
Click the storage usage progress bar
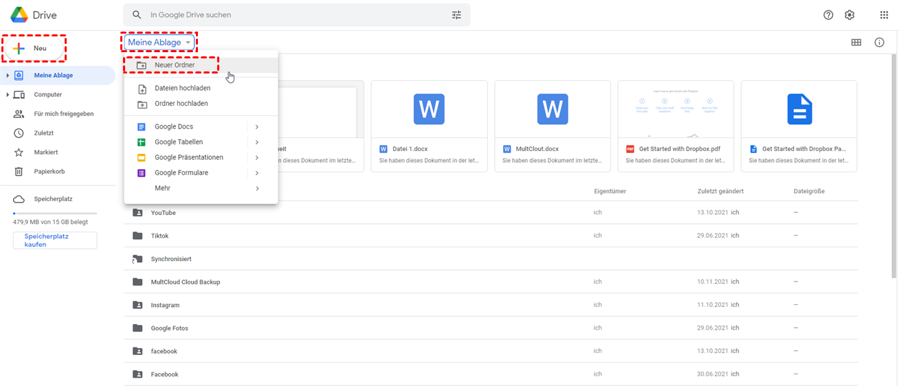(55, 214)
